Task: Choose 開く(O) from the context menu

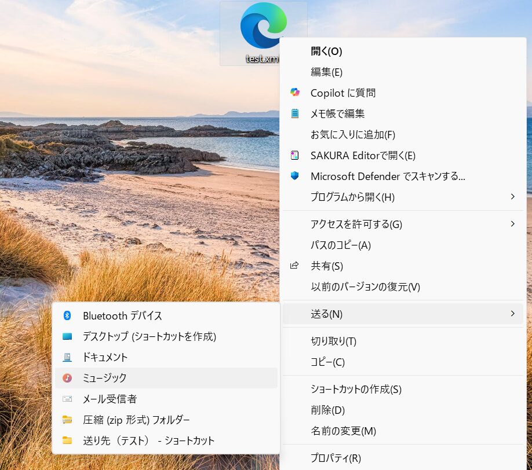Action: pos(403,51)
